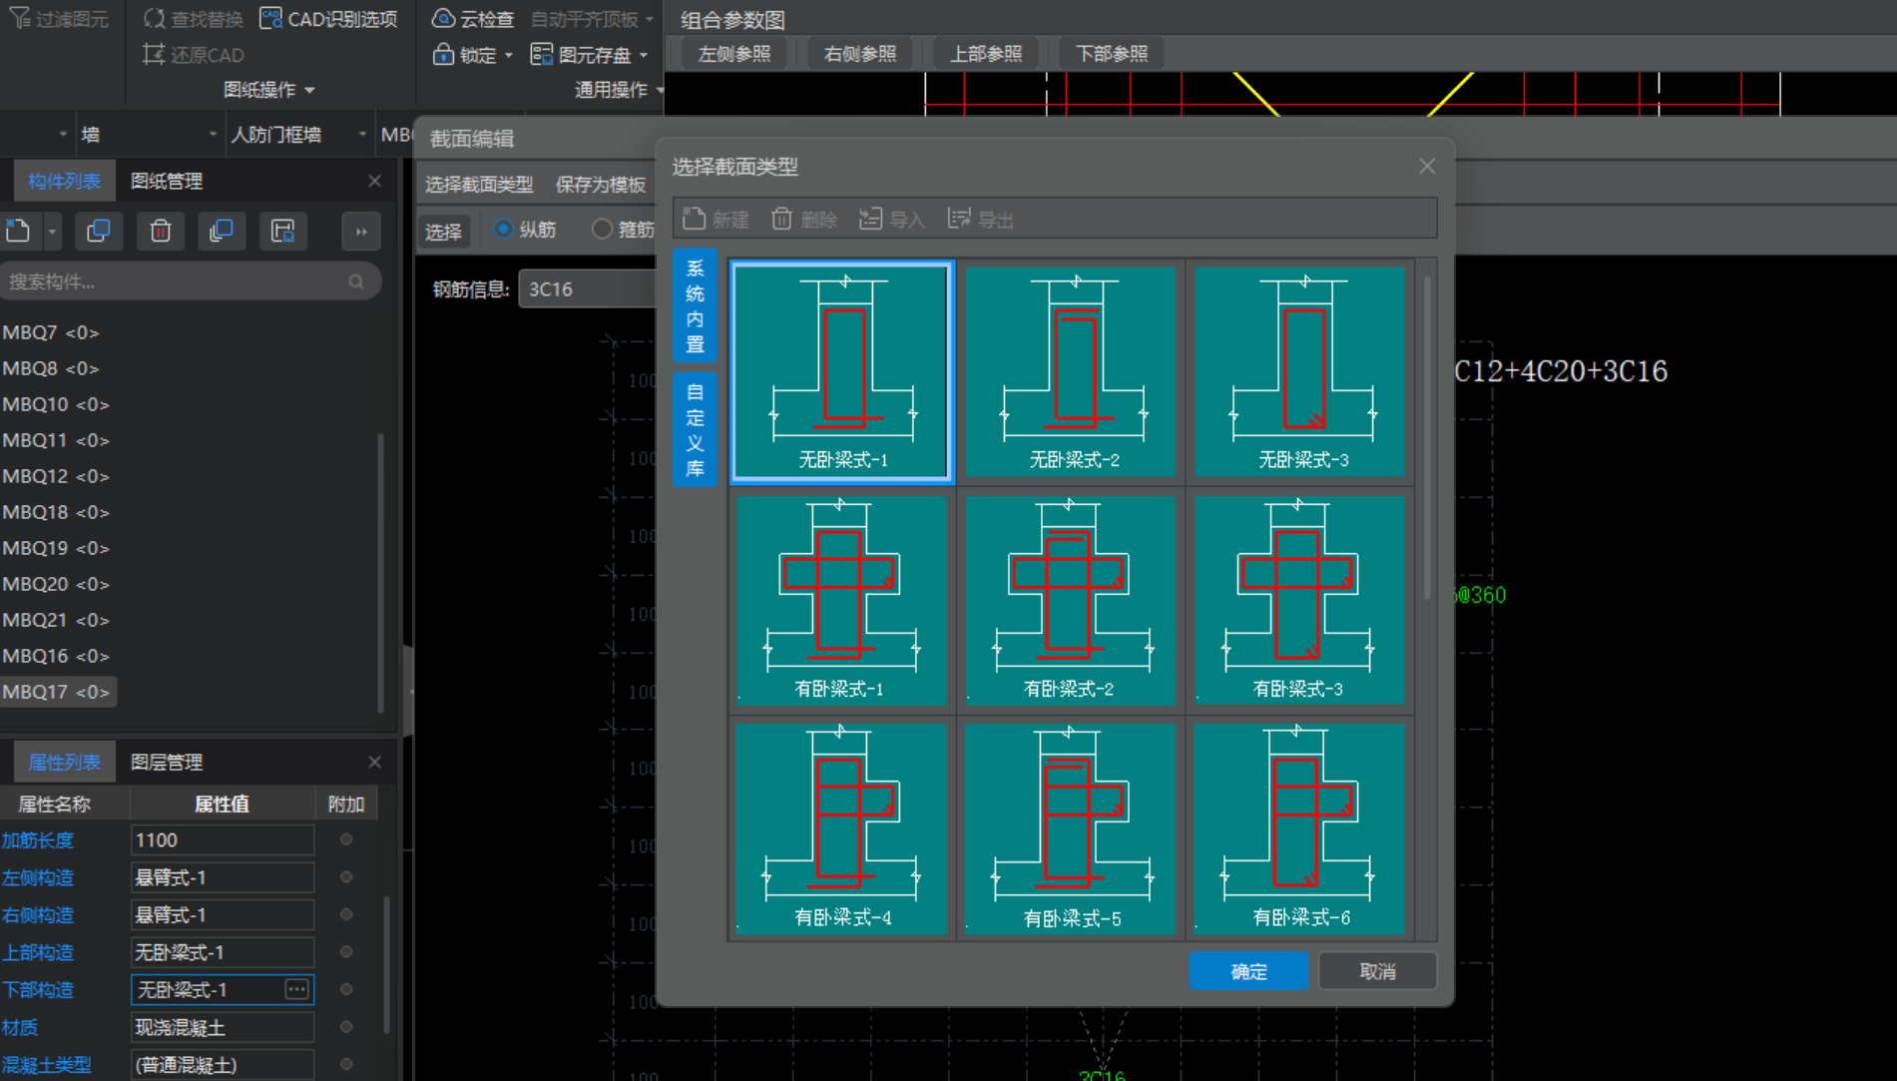Select MBQ10 in component list
The width and height of the screenshot is (1897, 1081).
click(x=56, y=404)
